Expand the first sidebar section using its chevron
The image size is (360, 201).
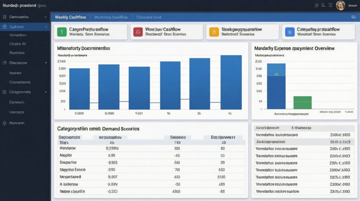[46, 17]
